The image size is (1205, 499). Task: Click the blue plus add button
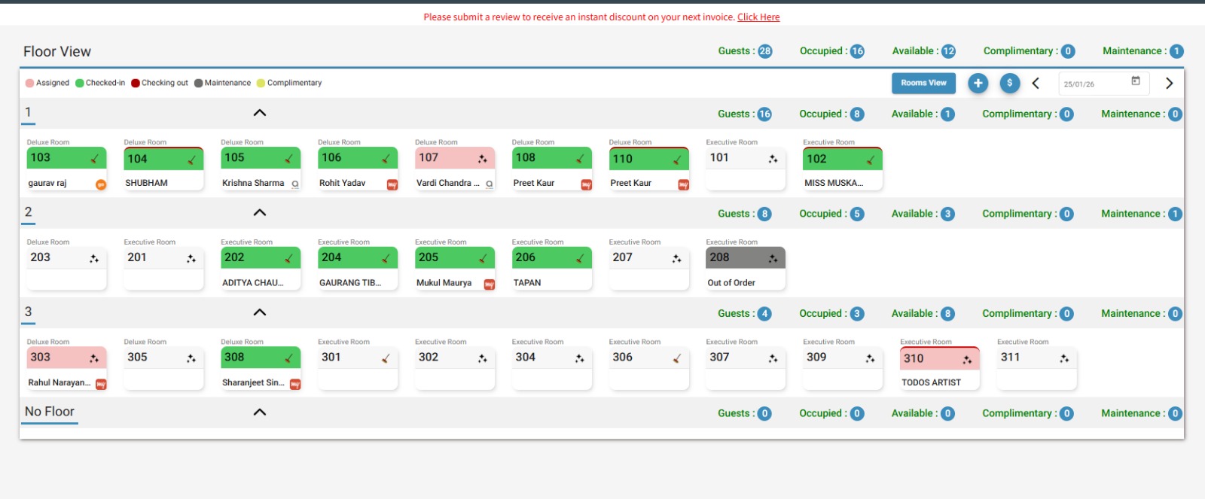(x=978, y=84)
